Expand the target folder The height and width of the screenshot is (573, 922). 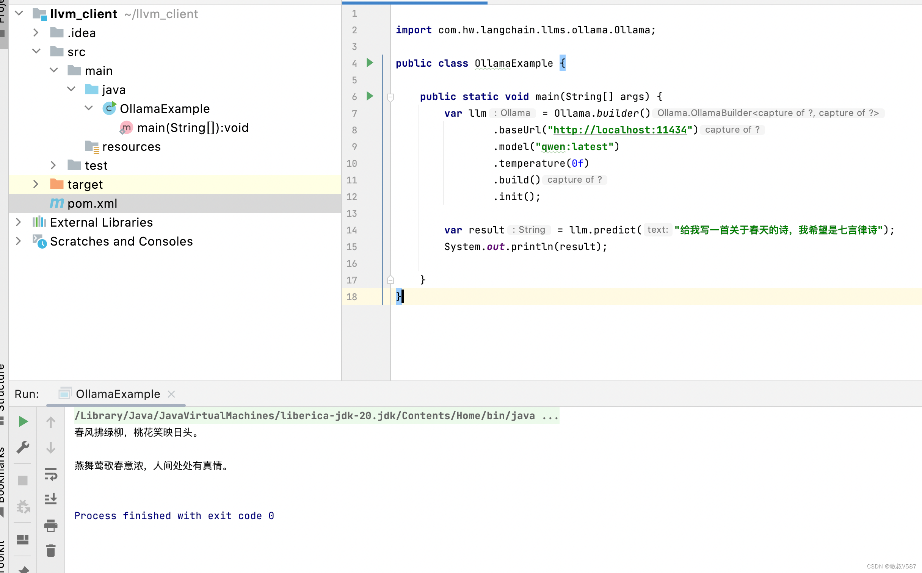coord(36,184)
